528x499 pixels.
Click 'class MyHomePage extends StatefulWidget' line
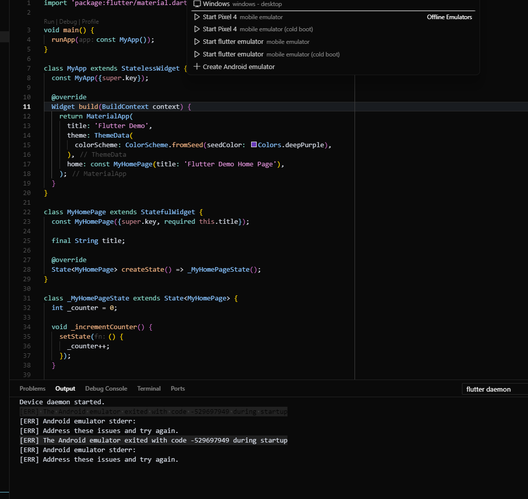[123, 212]
